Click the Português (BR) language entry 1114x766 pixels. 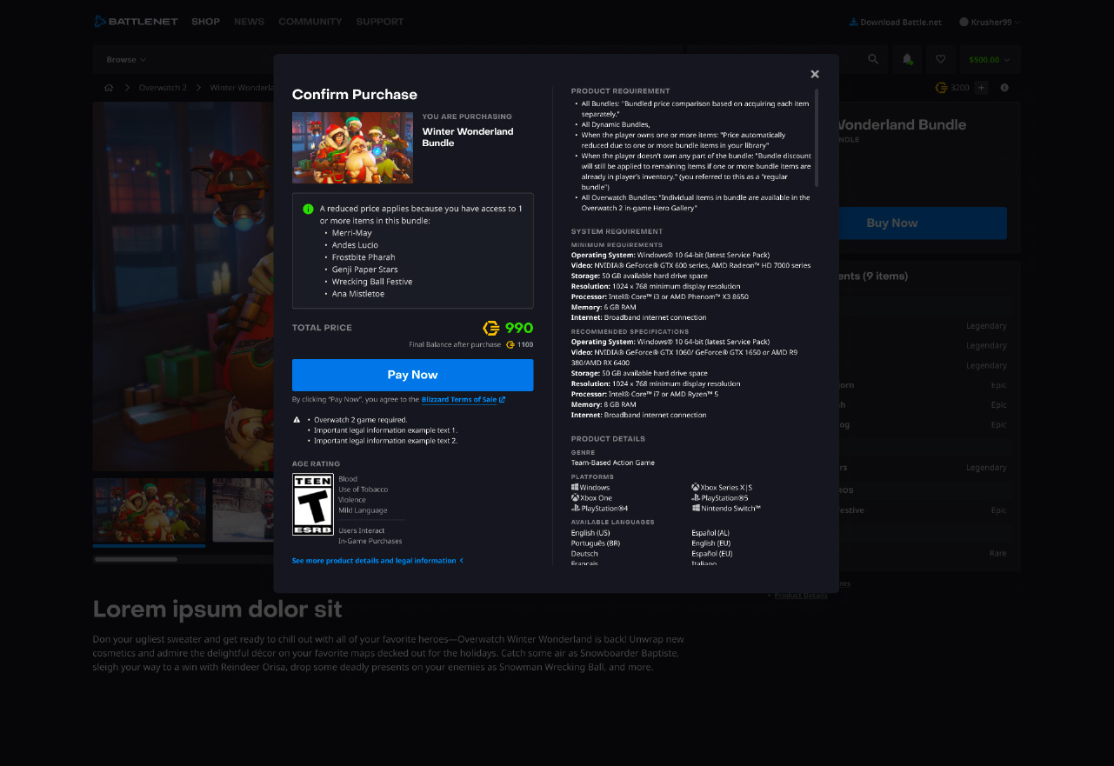pyautogui.click(x=596, y=543)
